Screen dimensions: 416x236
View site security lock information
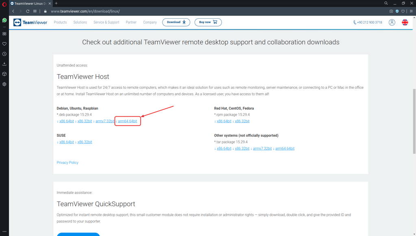pos(45,11)
